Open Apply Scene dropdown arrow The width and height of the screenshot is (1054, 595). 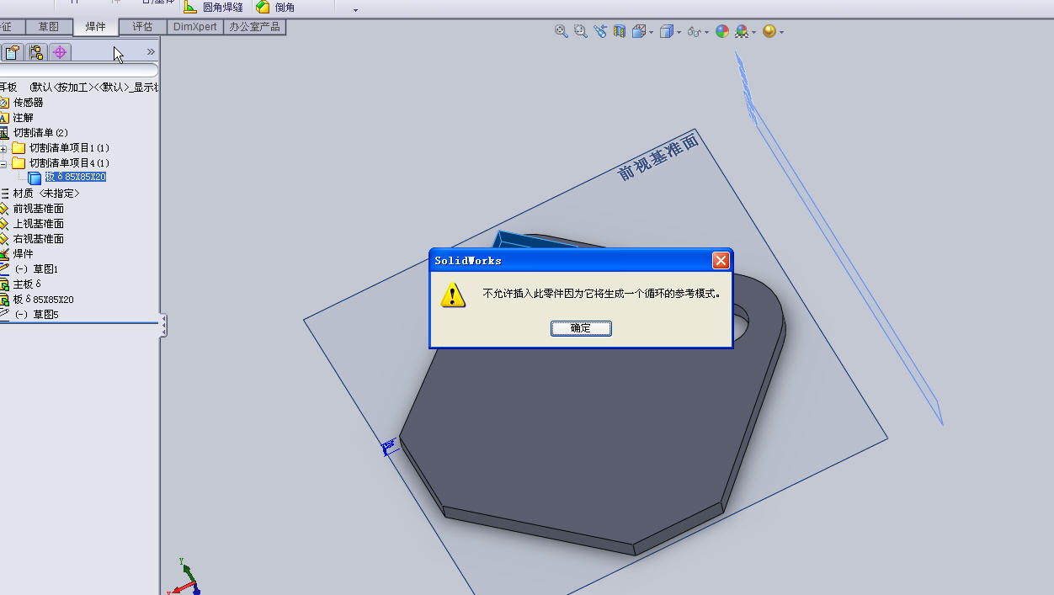[754, 33]
